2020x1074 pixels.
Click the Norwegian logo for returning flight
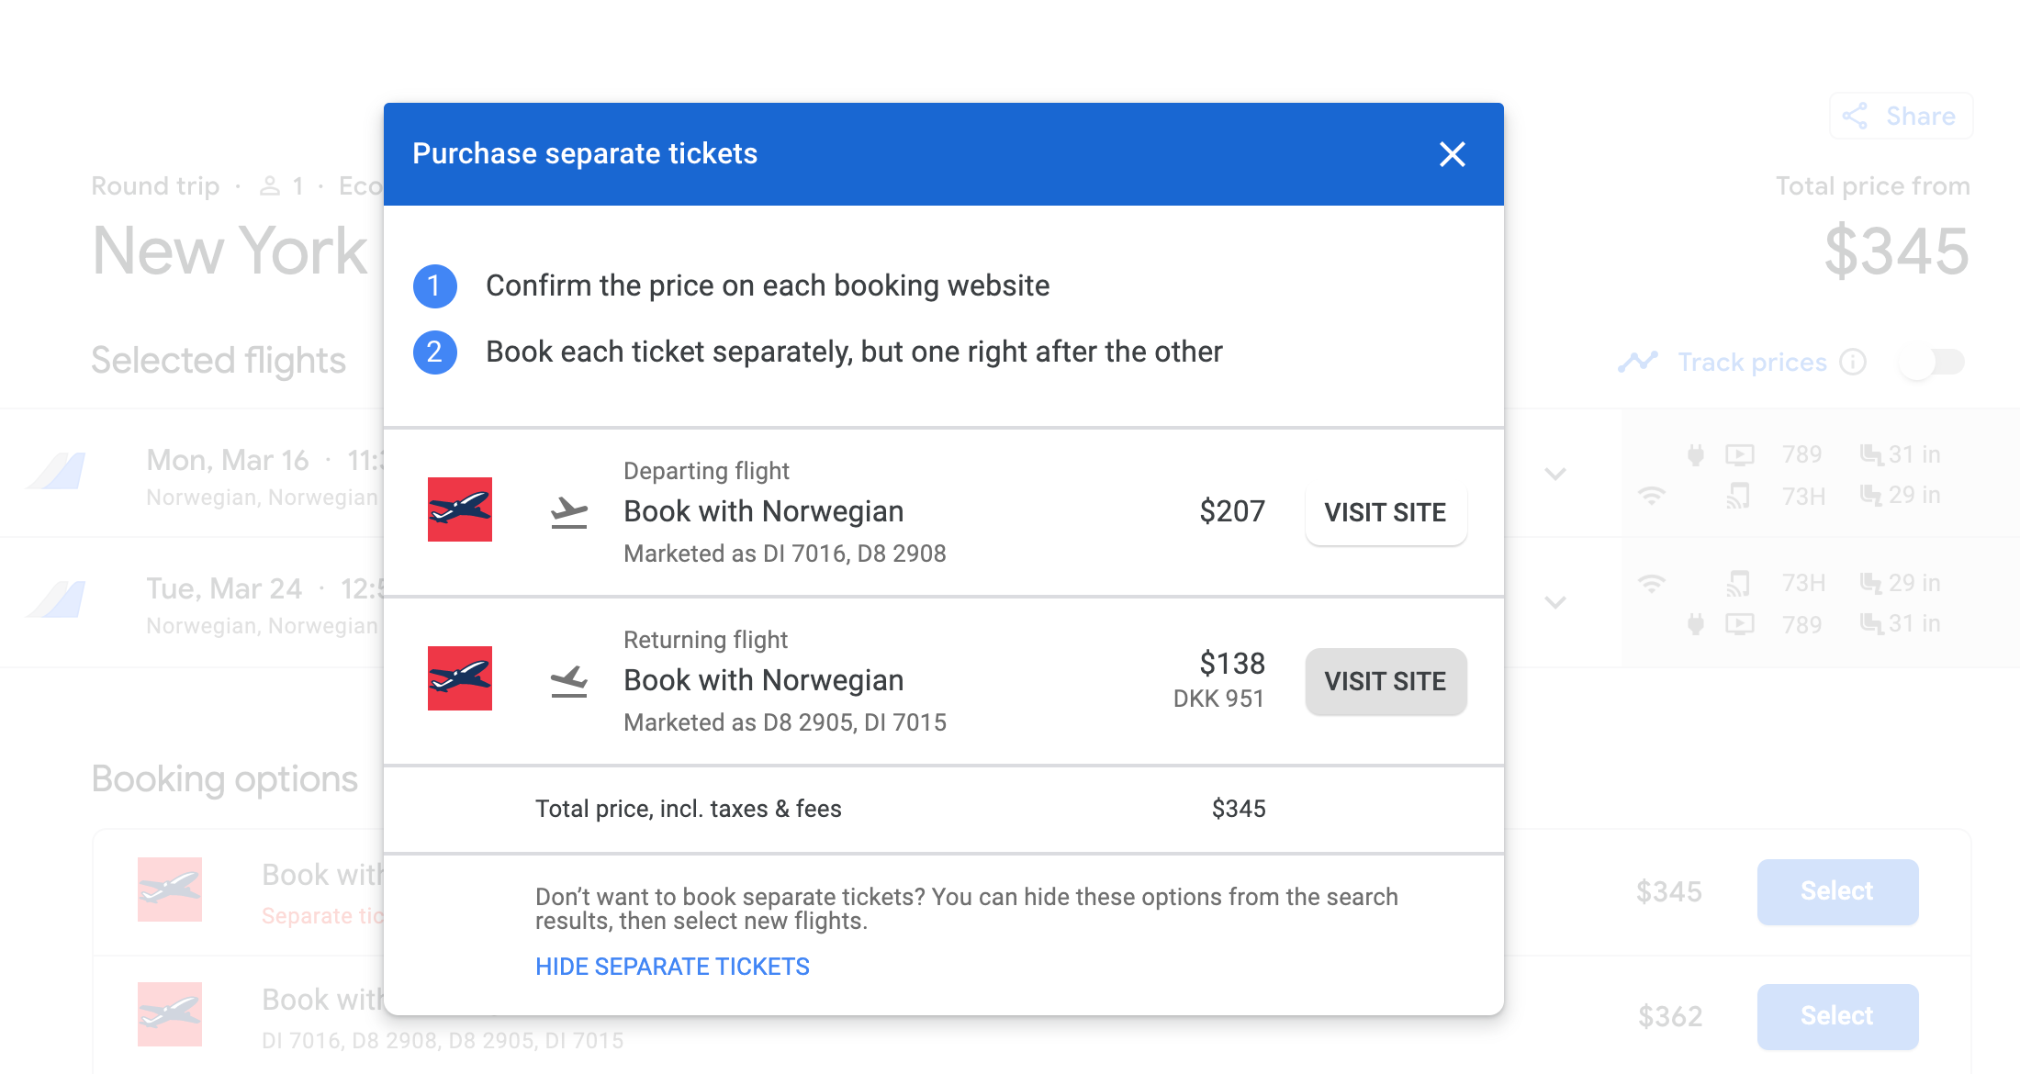[460, 678]
